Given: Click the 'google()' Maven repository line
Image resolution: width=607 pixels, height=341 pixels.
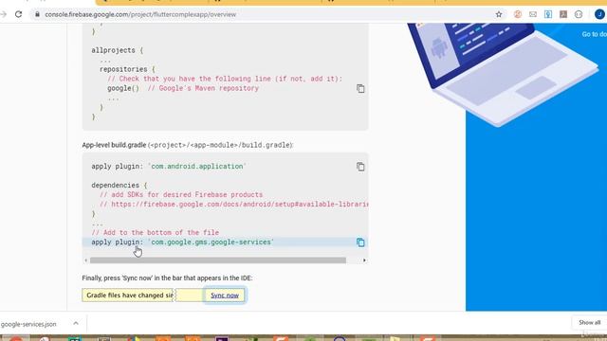Looking at the screenshot, I should point(183,88).
